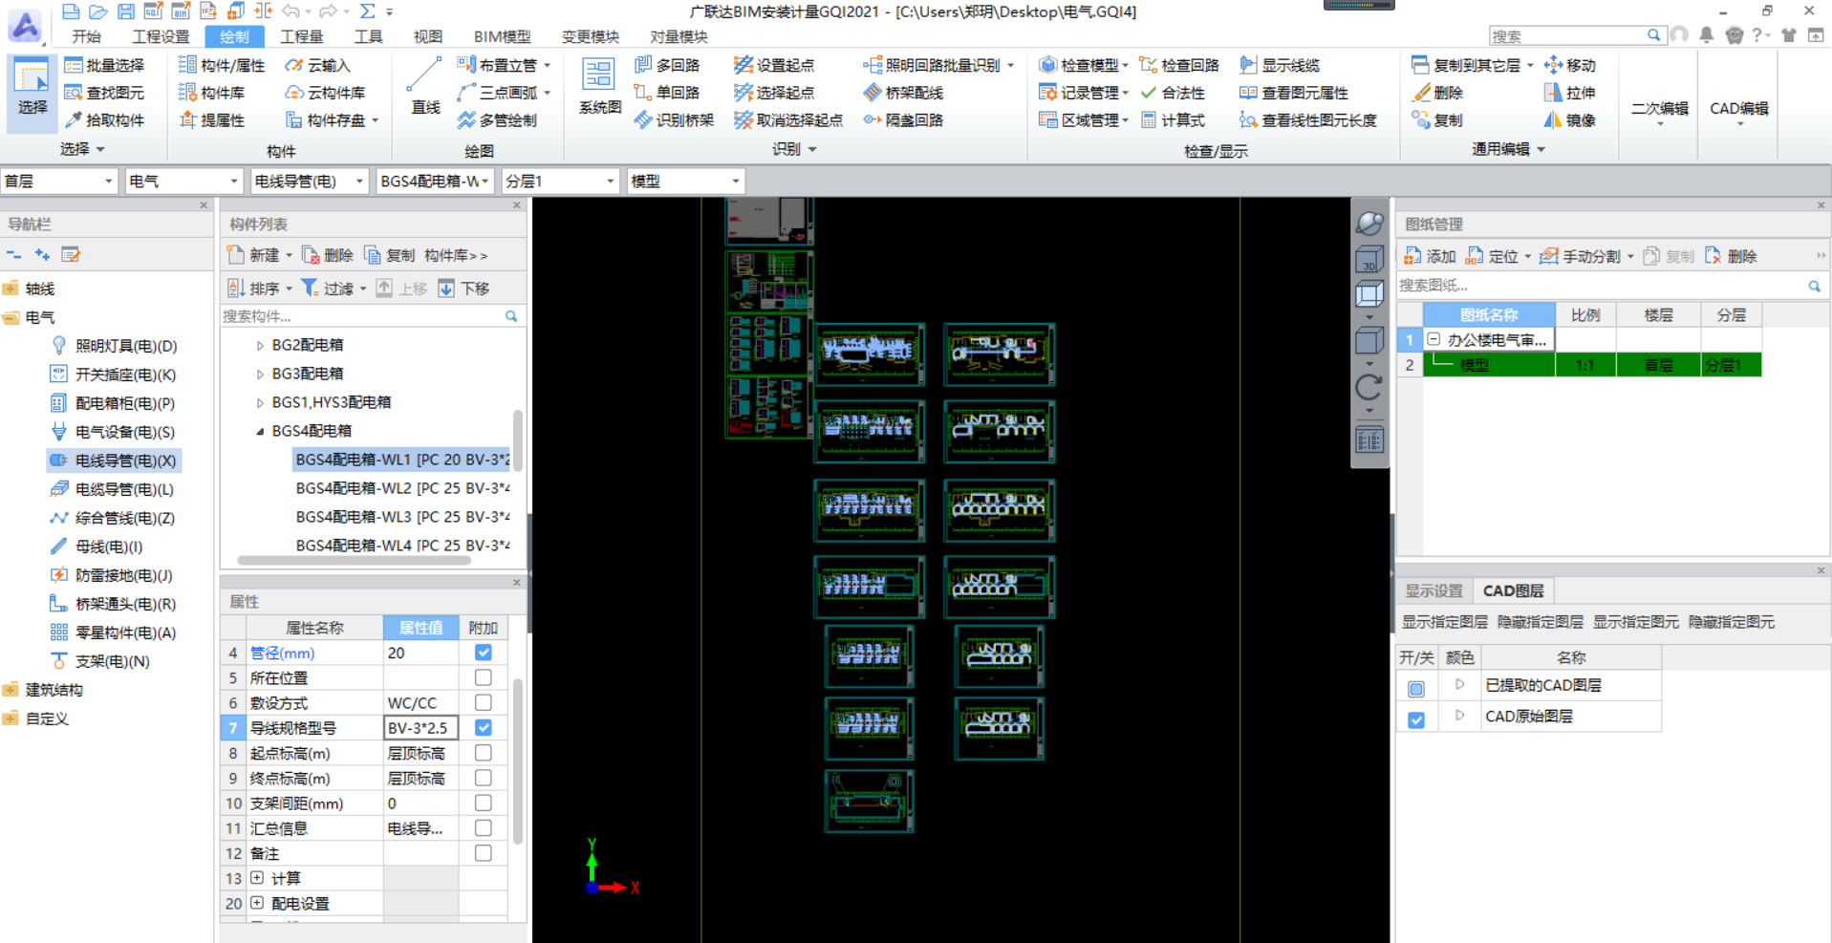
Task: Open the 首层 floor dropdown
Action: pos(59,181)
